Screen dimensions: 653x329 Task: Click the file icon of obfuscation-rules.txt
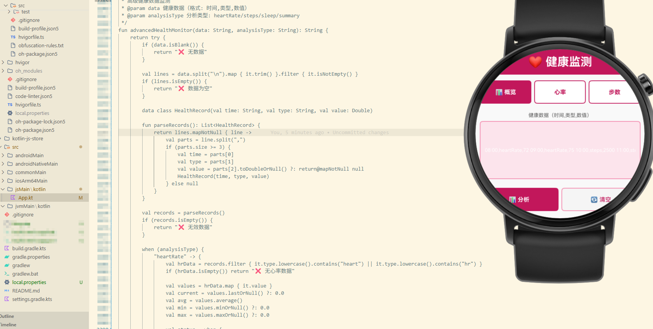(x=13, y=46)
